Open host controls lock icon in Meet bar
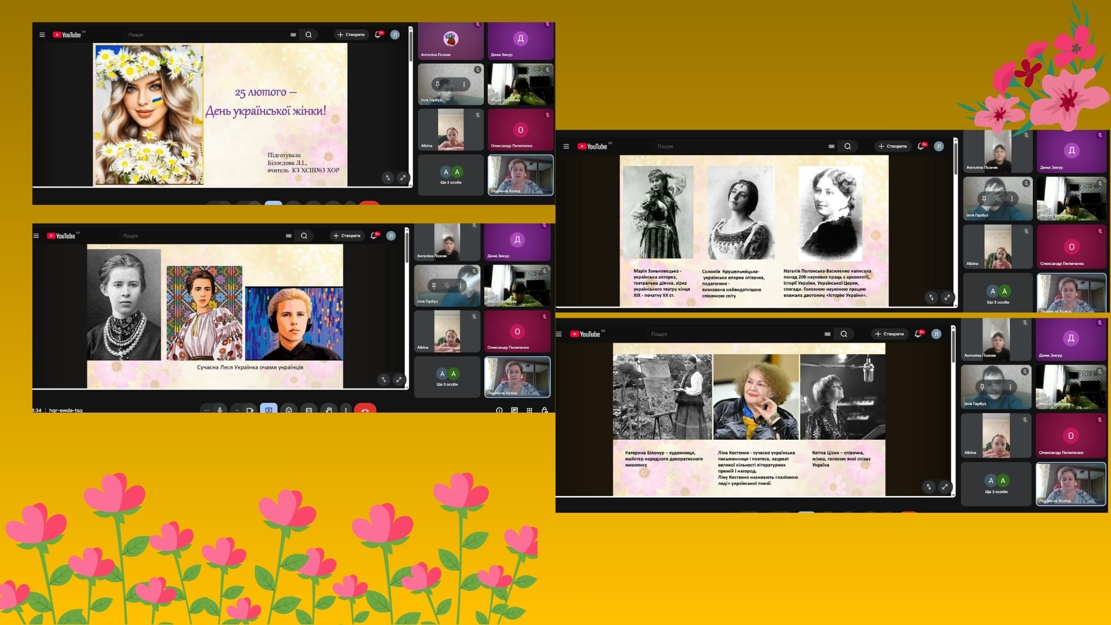The height and width of the screenshot is (625, 1111). coord(545,410)
